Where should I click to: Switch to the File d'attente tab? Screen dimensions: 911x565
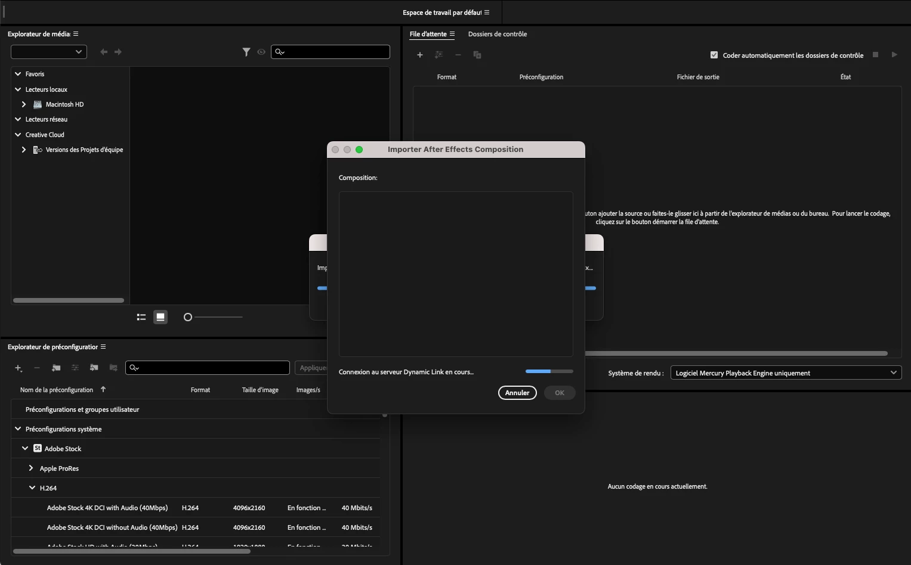pos(428,34)
